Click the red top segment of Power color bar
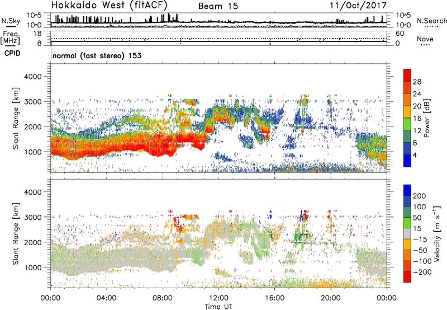The height and width of the screenshot is (310, 447). 407,75
